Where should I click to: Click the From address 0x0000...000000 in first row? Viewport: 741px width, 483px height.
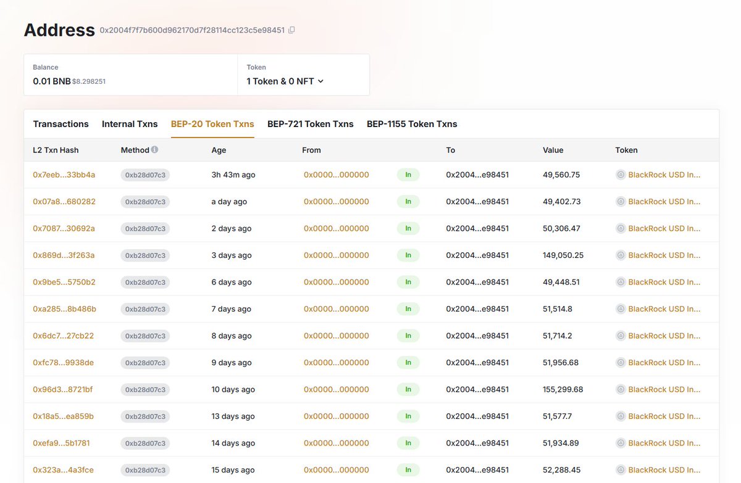click(x=336, y=175)
